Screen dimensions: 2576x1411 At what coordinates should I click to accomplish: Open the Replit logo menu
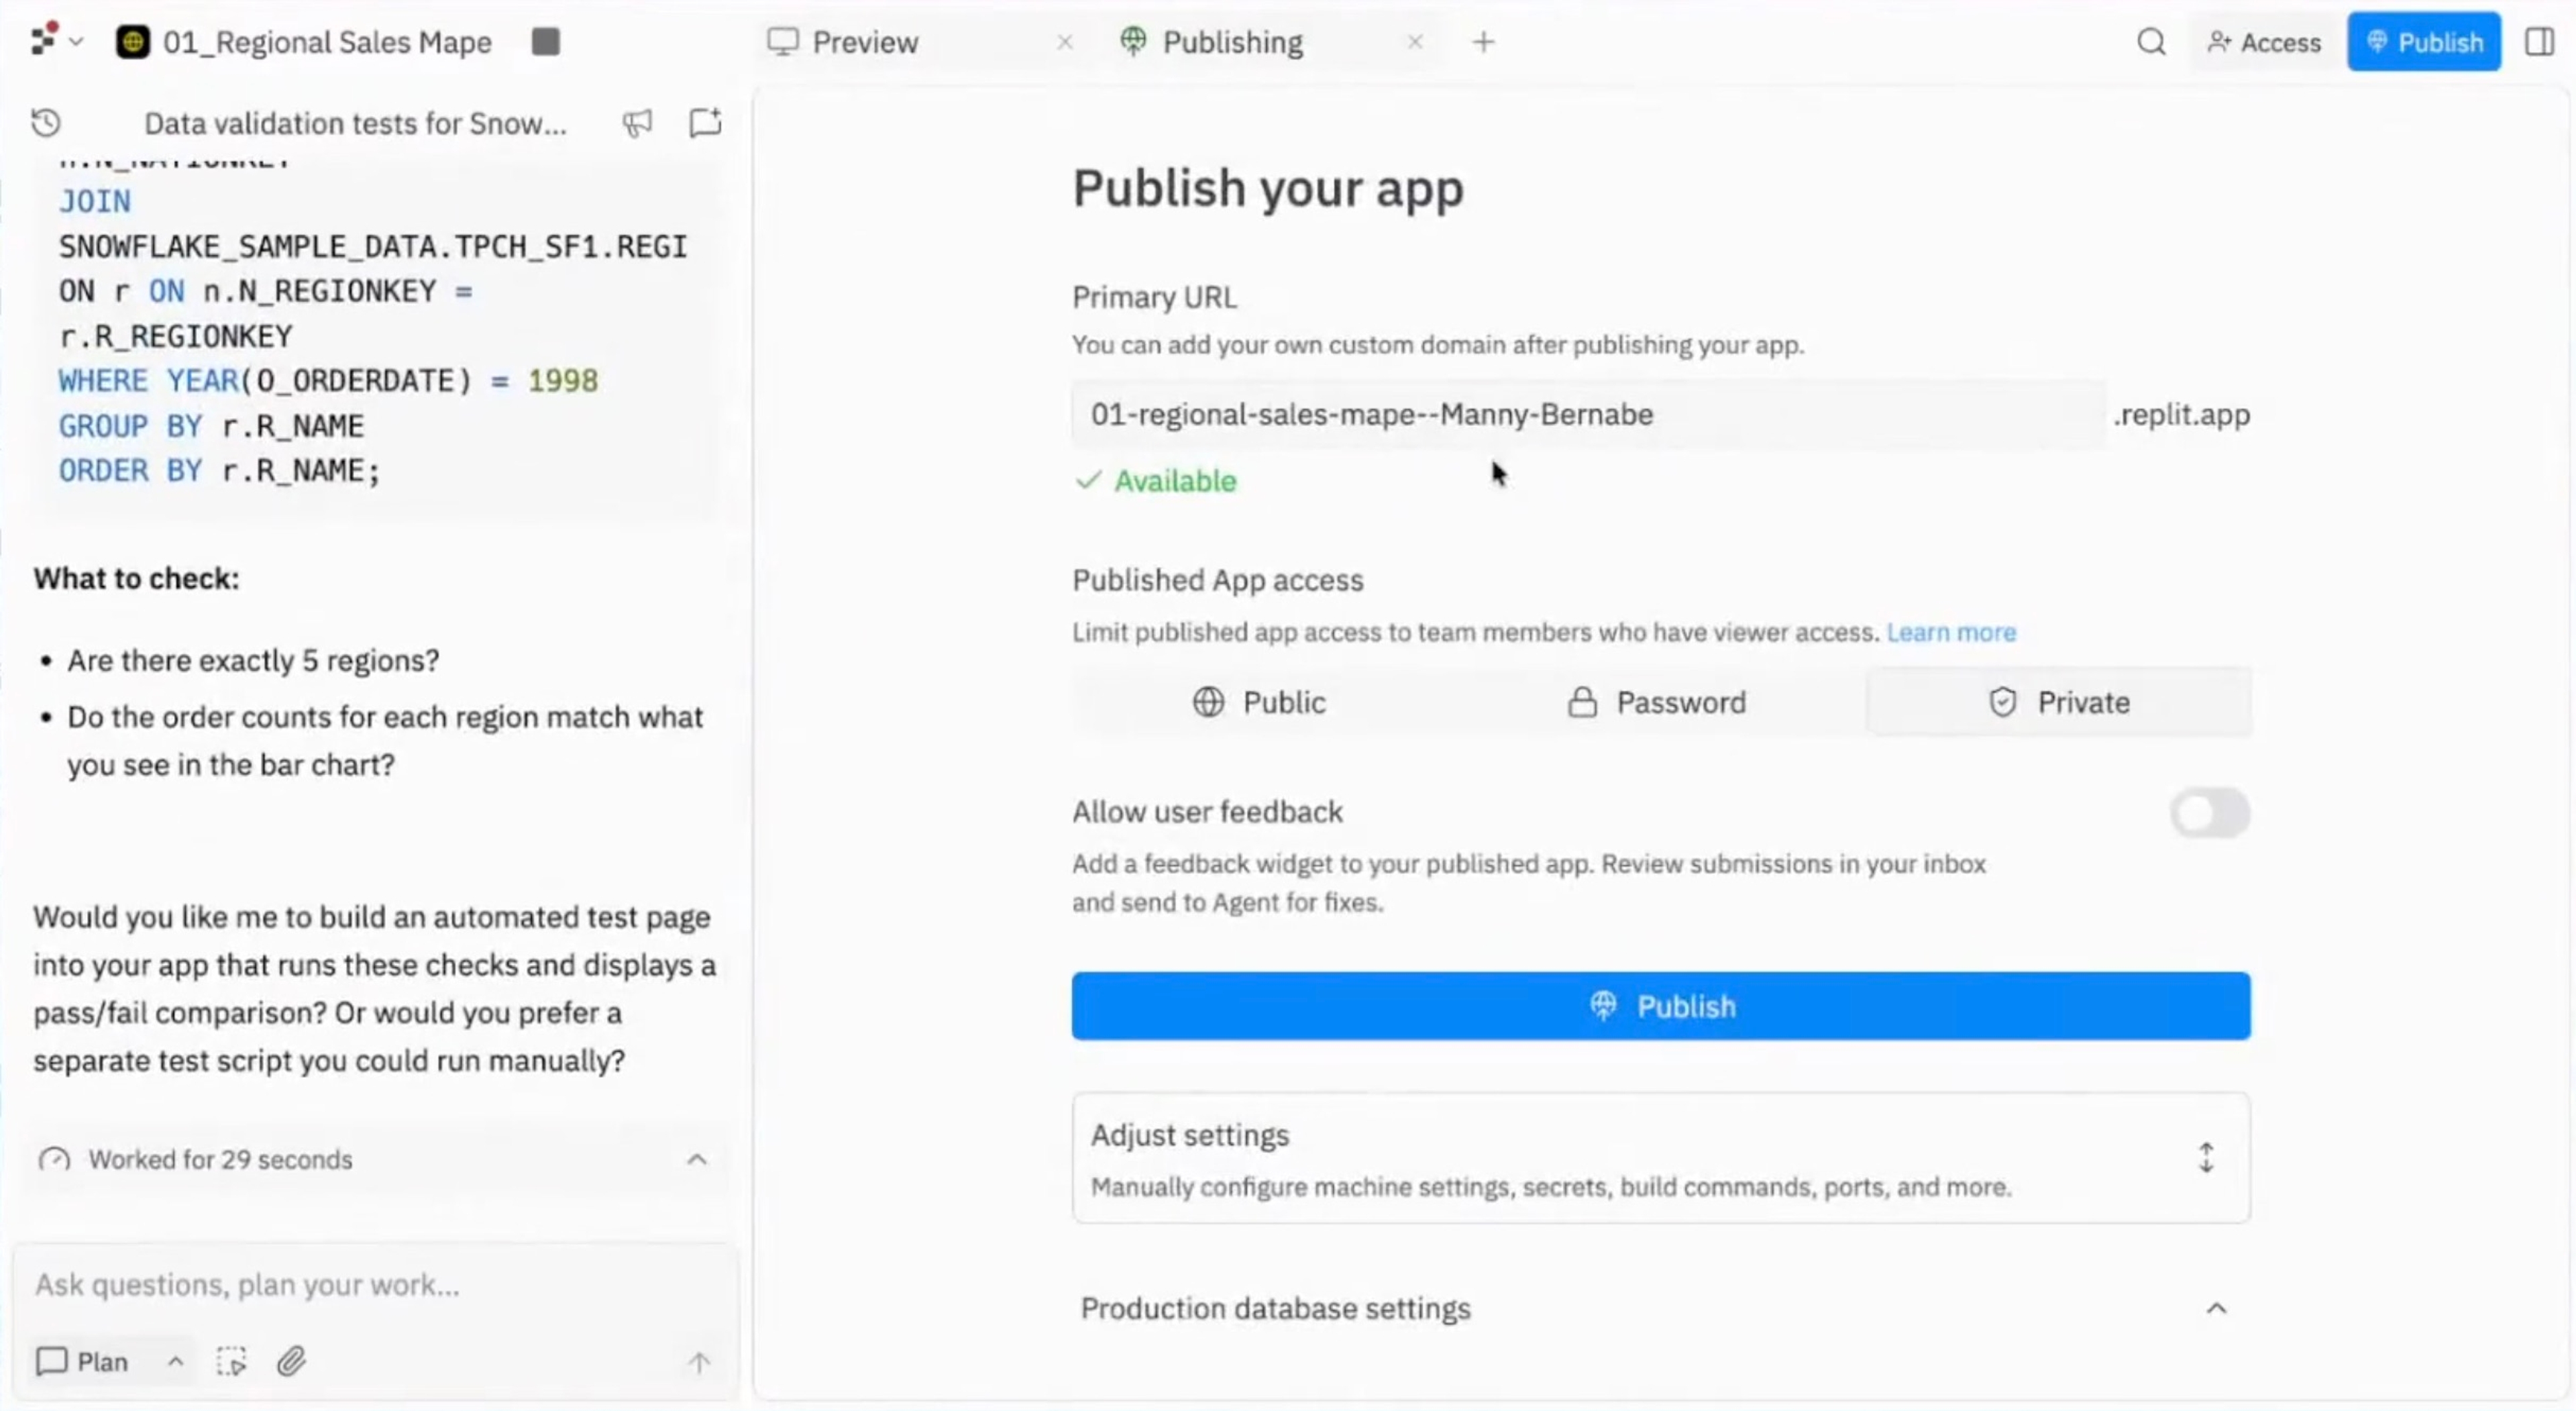44,40
